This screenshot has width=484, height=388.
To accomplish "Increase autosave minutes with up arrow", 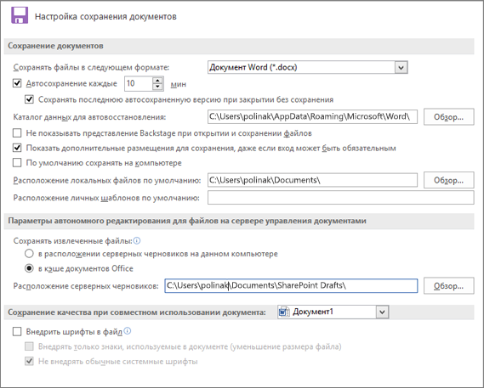I will [157, 81].
